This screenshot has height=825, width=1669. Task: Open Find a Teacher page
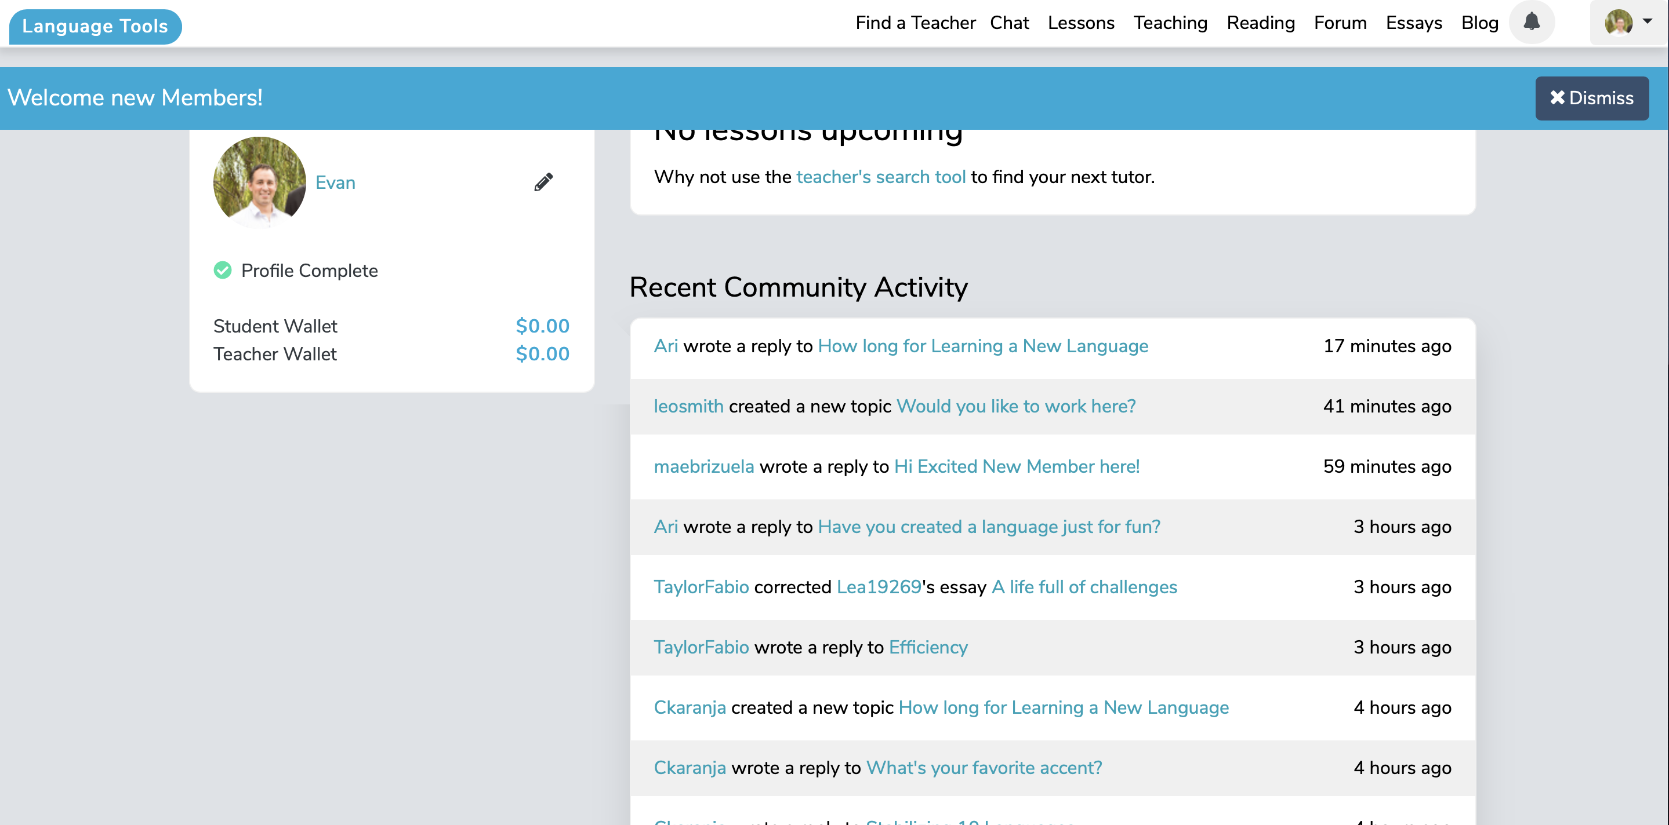click(x=915, y=23)
